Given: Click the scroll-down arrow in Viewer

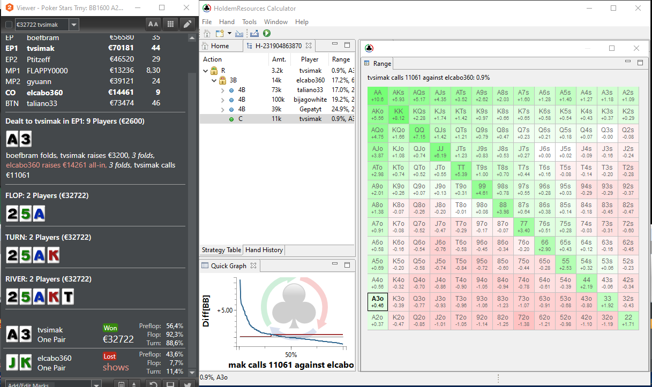Looking at the screenshot, I should tap(192, 372).
